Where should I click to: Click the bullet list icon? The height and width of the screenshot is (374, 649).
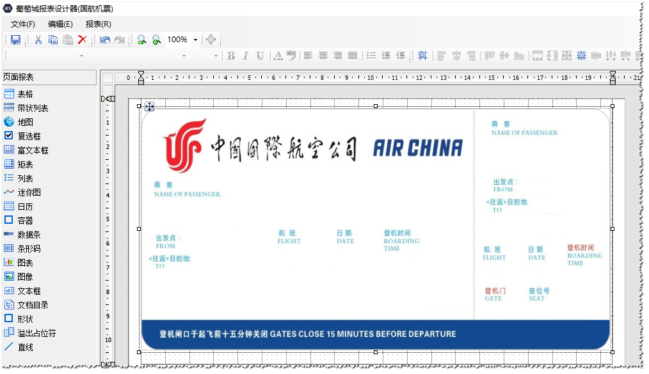(371, 56)
